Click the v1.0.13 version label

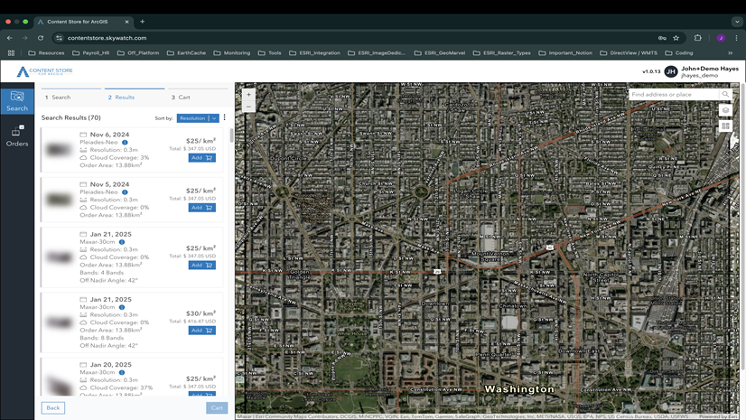click(651, 72)
